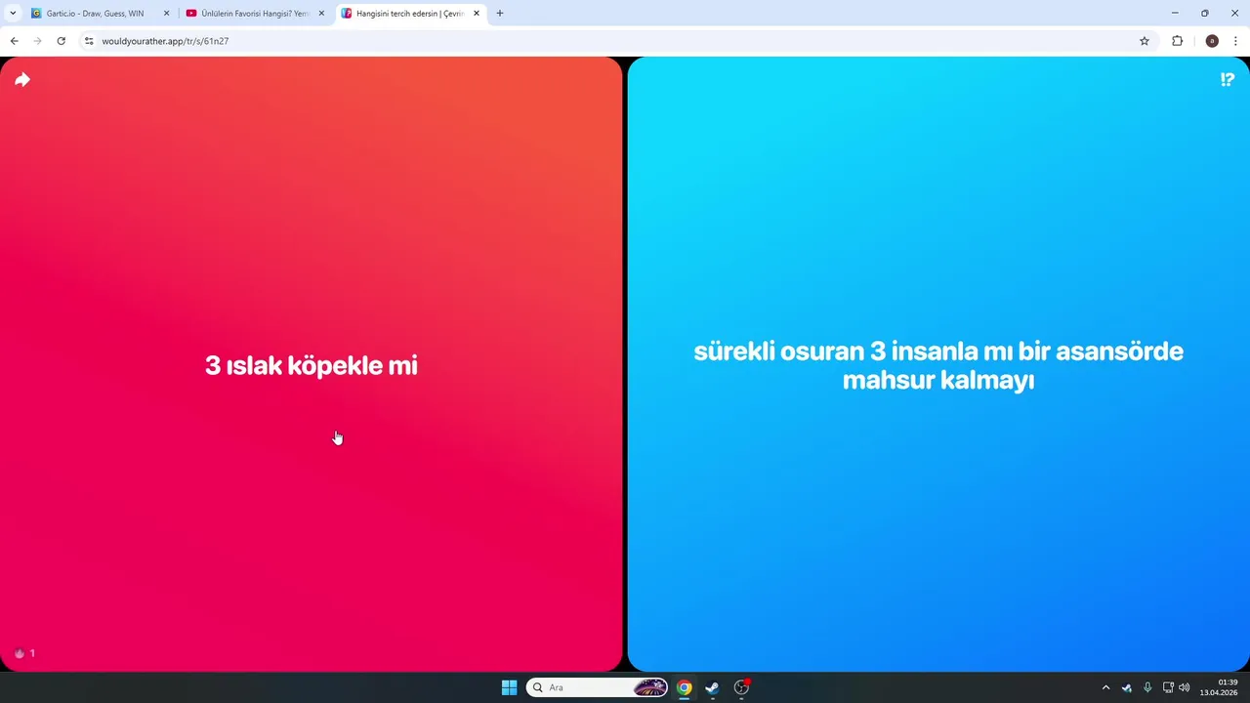Open Steam from the taskbar
1250x703 pixels.
coord(712,687)
